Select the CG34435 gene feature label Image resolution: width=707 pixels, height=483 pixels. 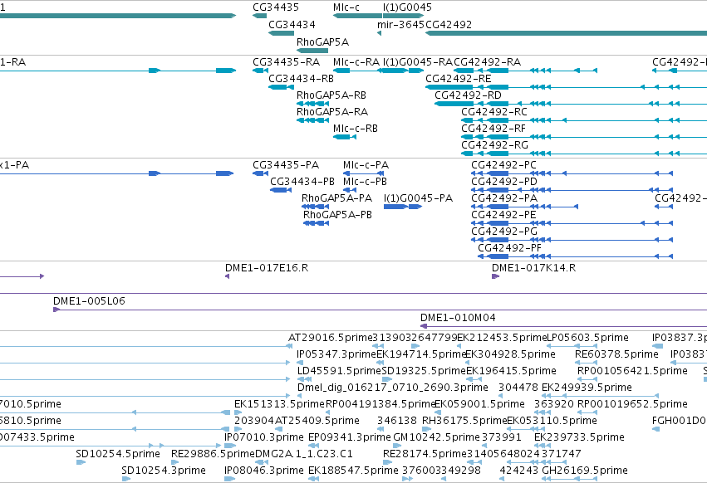[x=276, y=7]
